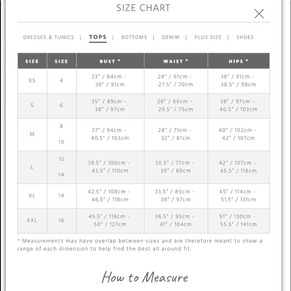Click the measurements overlap footnote
Screen dimensions: 291x291
(140, 245)
